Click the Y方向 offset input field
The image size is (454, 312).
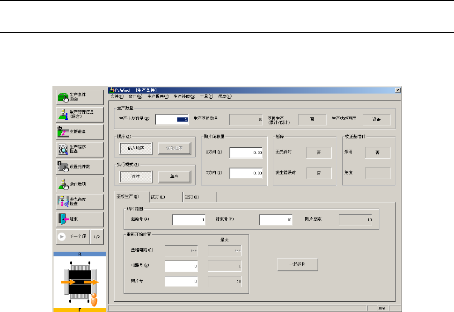point(246,173)
